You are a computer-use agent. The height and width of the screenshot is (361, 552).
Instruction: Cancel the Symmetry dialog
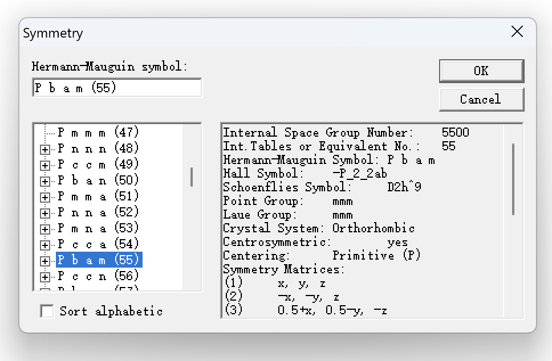point(481,99)
